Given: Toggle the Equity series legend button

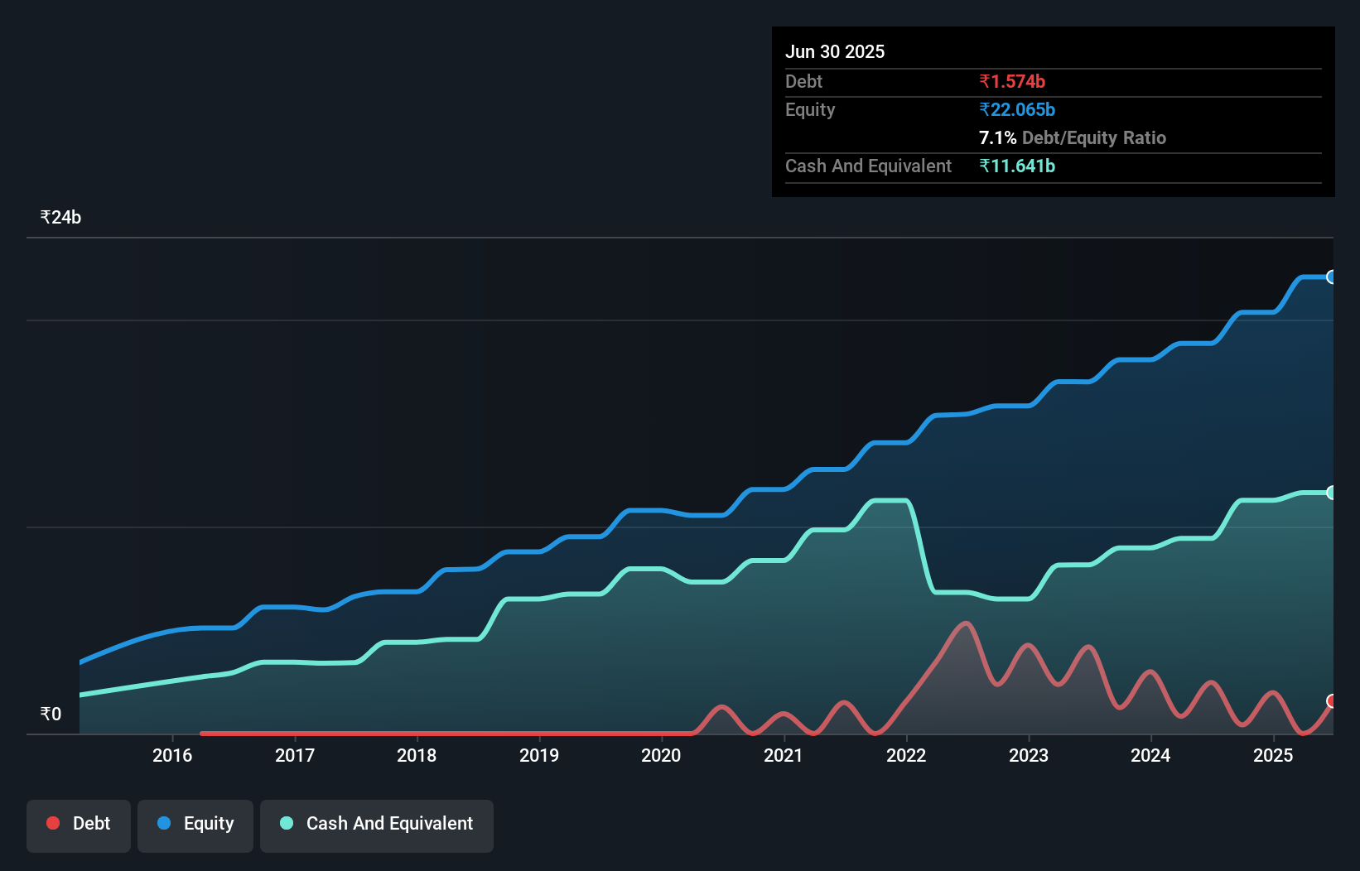Looking at the screenshot, I should tap(195, 825).
